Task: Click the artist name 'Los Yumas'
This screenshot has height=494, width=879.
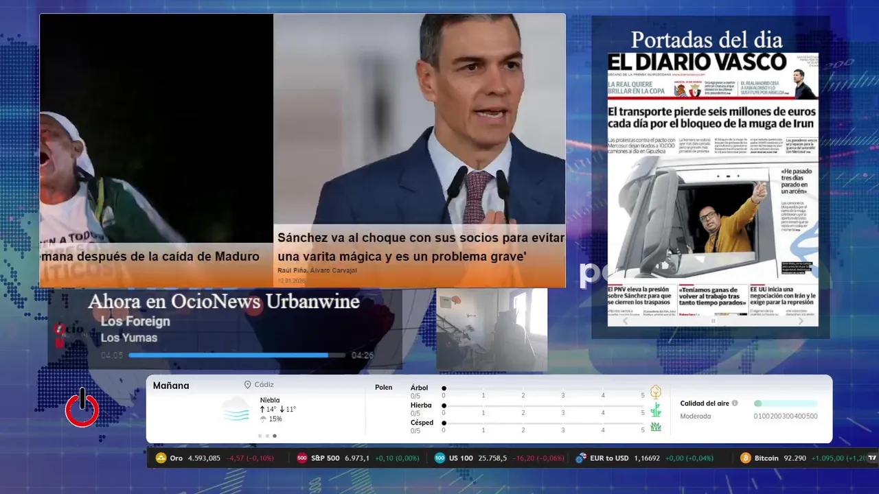Action: click(x=129, y=338)
